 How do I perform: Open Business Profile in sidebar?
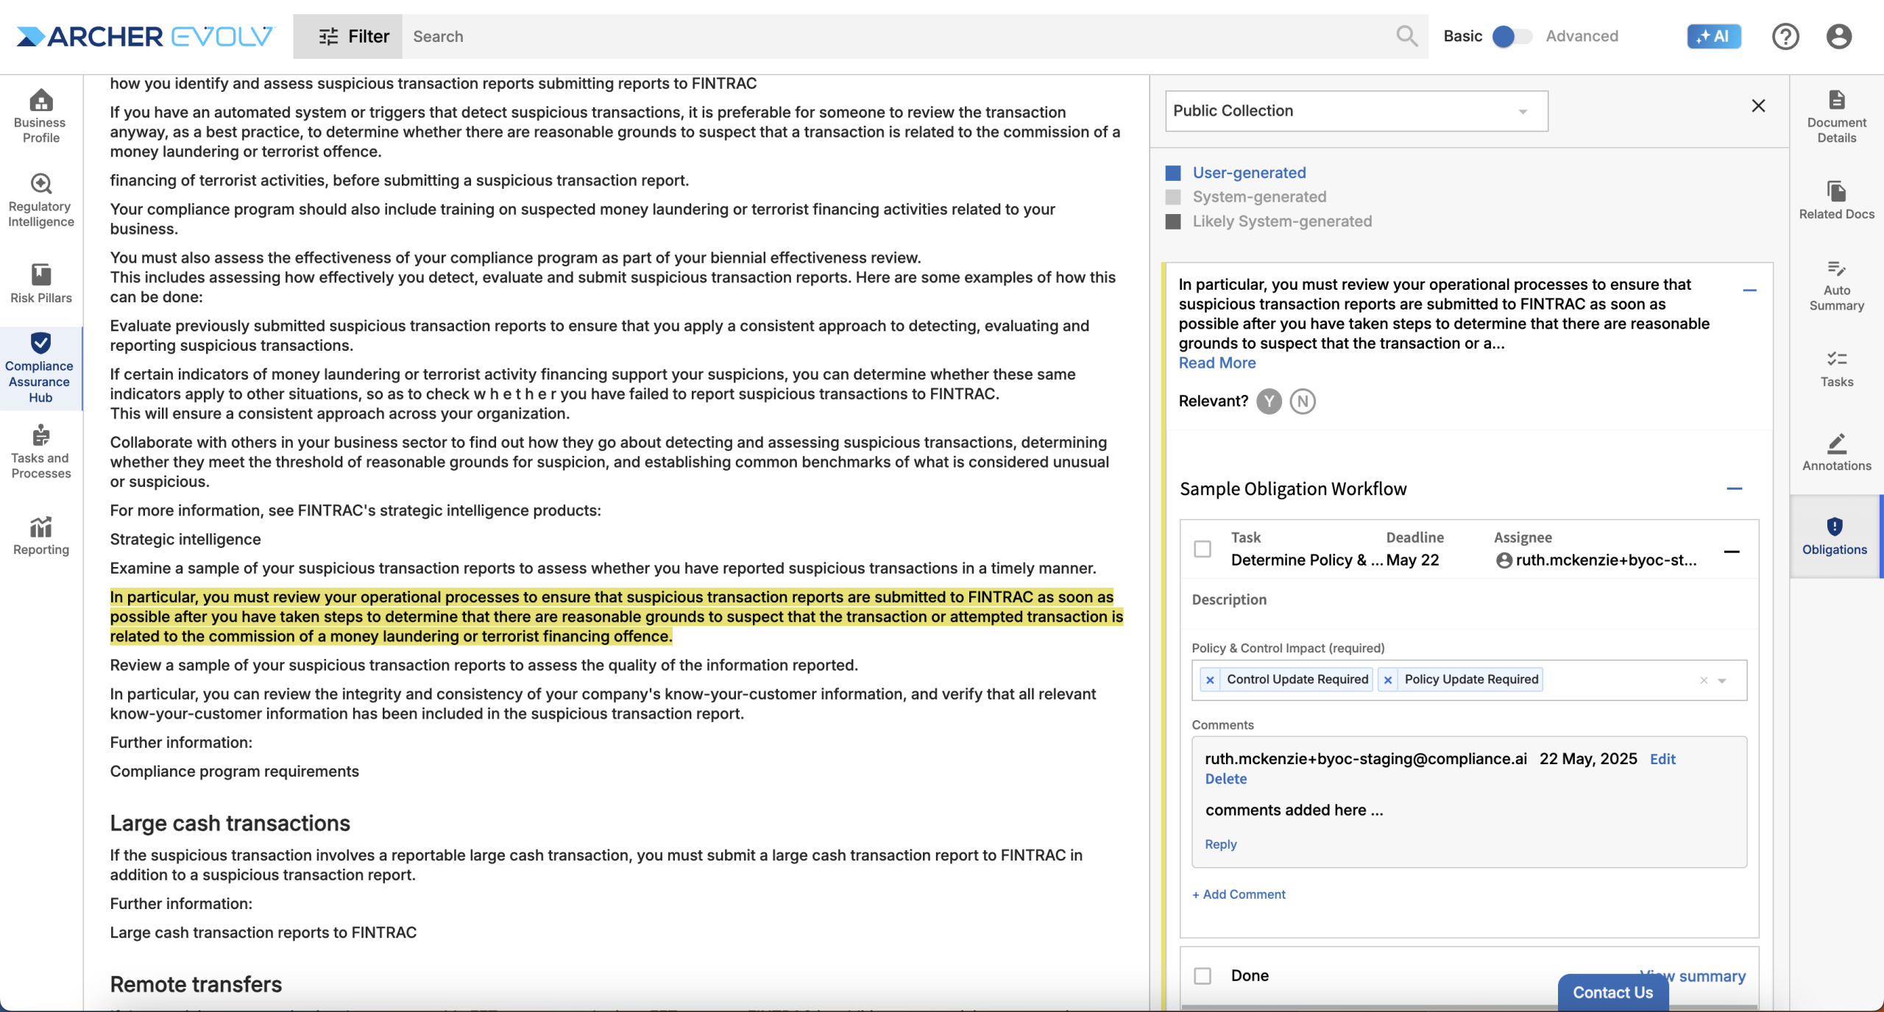40,116
